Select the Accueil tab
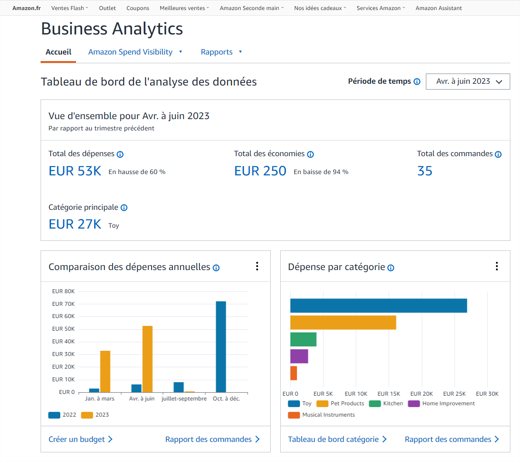520x462 pixels. click(x=59, y=52)
